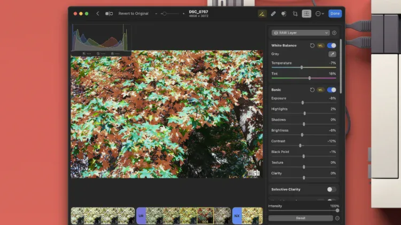Open the Crop tool
Image resolution: width=401 pixels, height=225 pixels.
[x=295, y=13]
